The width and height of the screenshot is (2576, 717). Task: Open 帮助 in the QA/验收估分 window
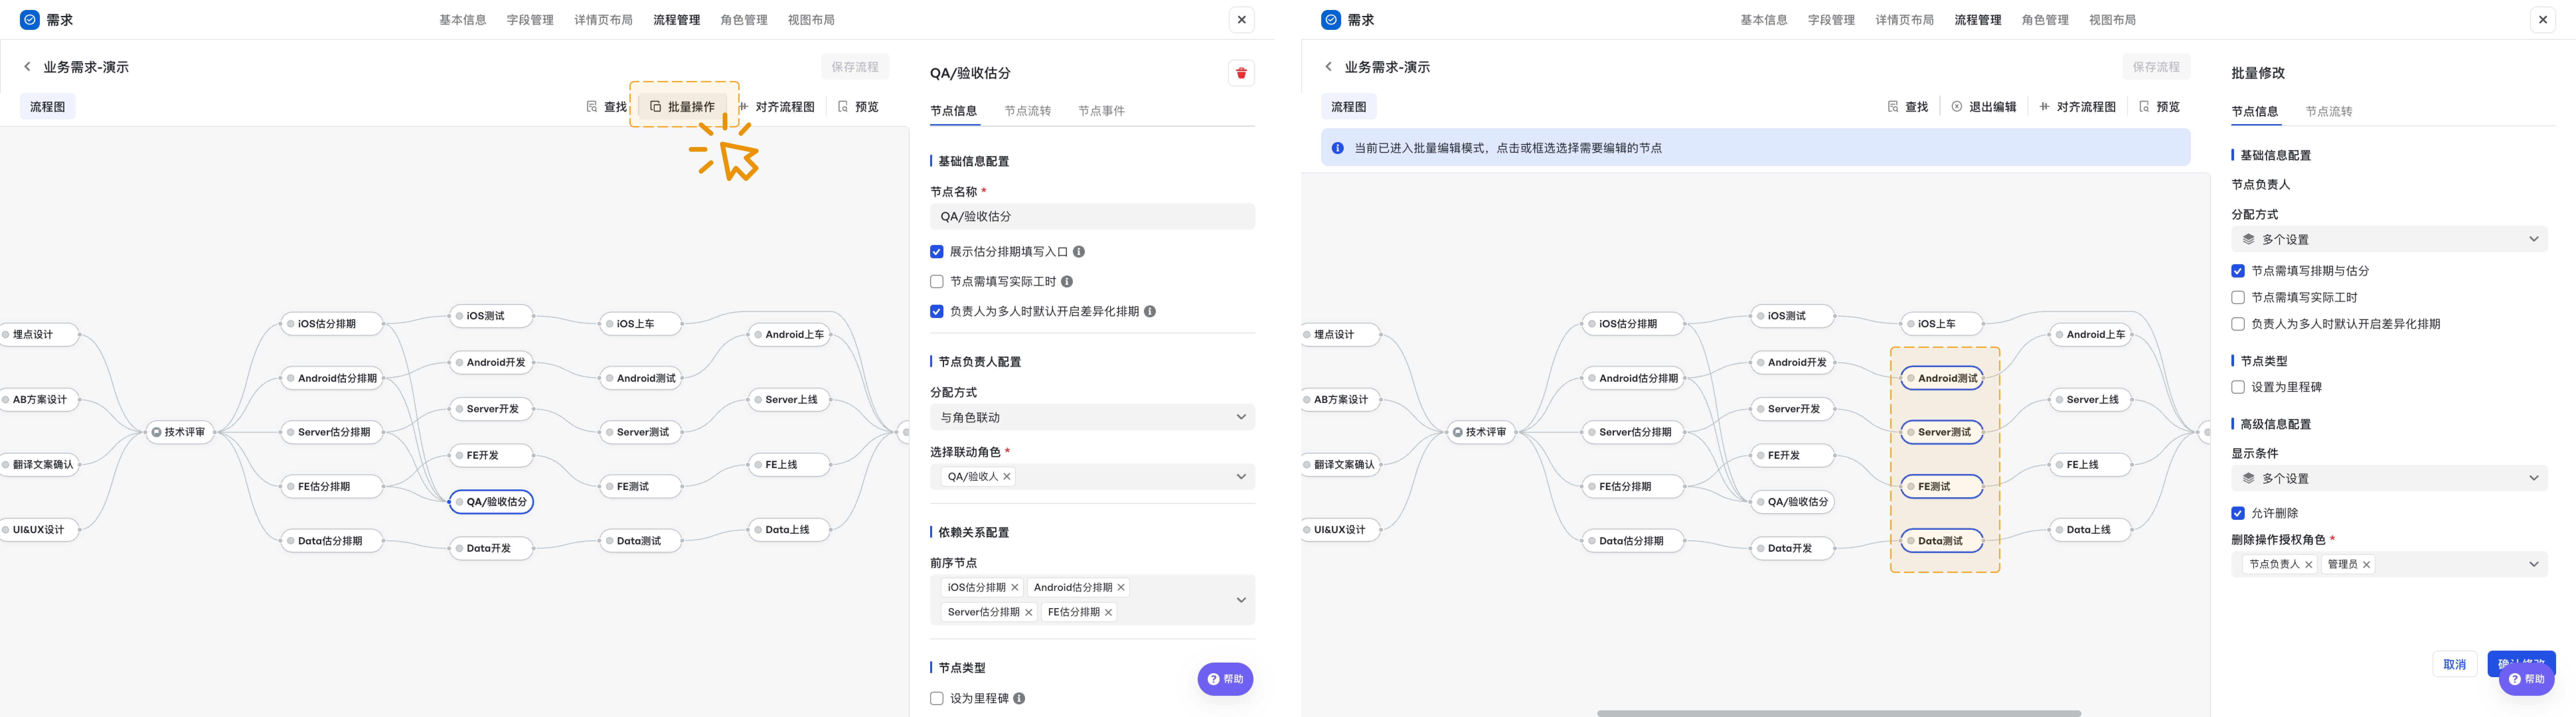(x=1225, y=679)
